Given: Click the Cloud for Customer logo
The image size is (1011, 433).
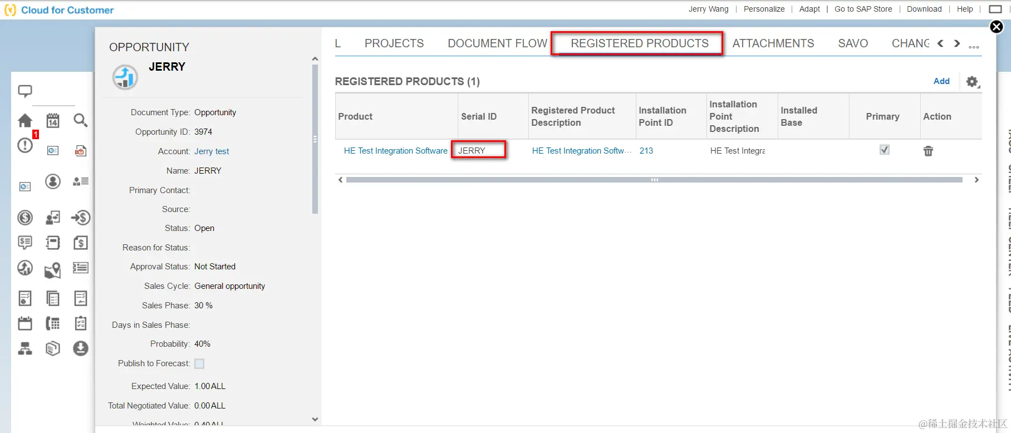Looking at the screenshot, I should pos(59,10).
